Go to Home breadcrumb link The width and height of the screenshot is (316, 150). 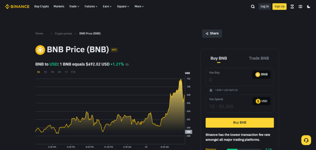coord(39,33)
